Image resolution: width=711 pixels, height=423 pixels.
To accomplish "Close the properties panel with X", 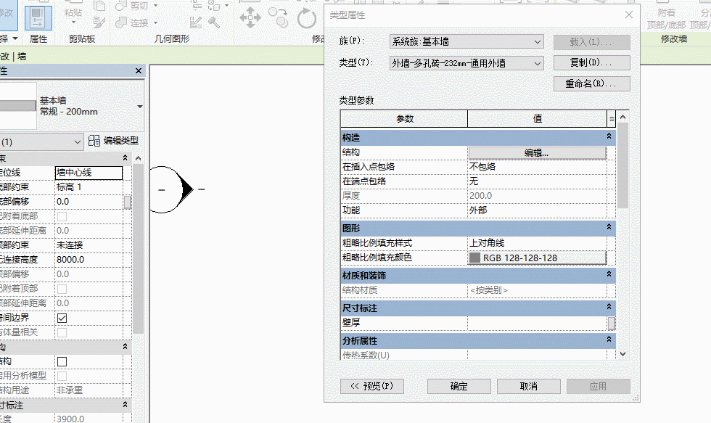I will tap(139, 70).
